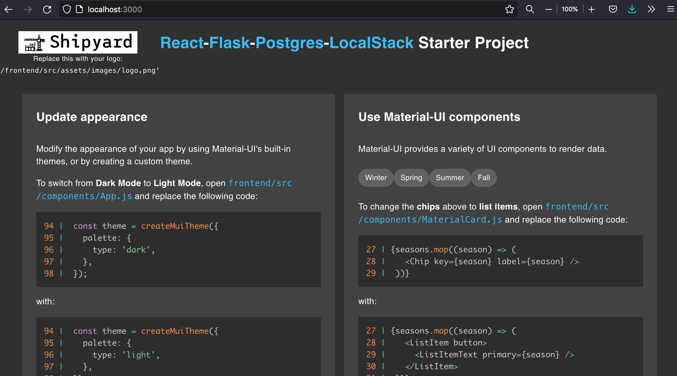
Task: Click the bold 'Light Mode' text
Action: point(177,183)
